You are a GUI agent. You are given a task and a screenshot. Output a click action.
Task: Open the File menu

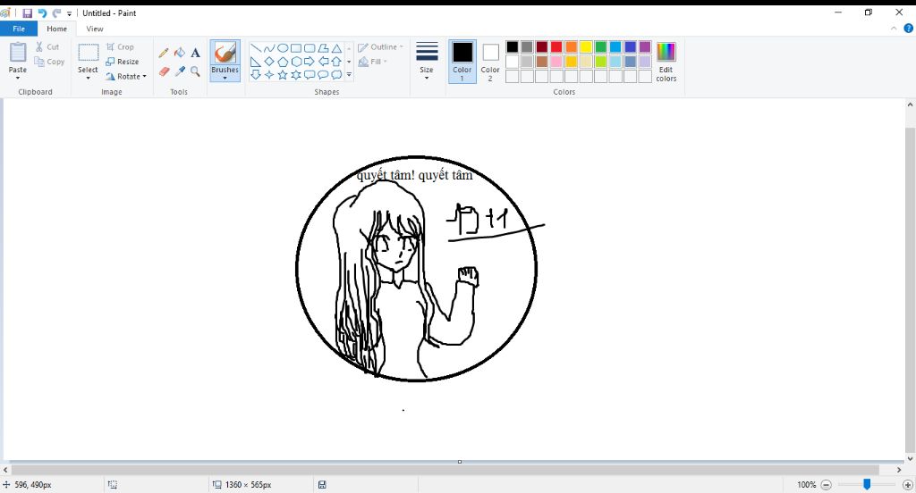point(19,29)
